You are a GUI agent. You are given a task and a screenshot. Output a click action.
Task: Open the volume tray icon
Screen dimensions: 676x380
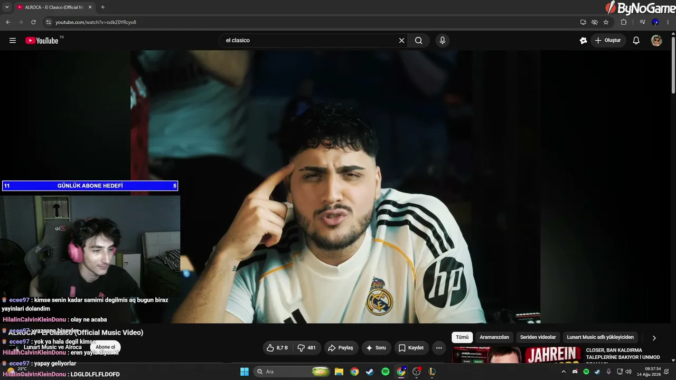pyautogui.click(x=628, y=372)
